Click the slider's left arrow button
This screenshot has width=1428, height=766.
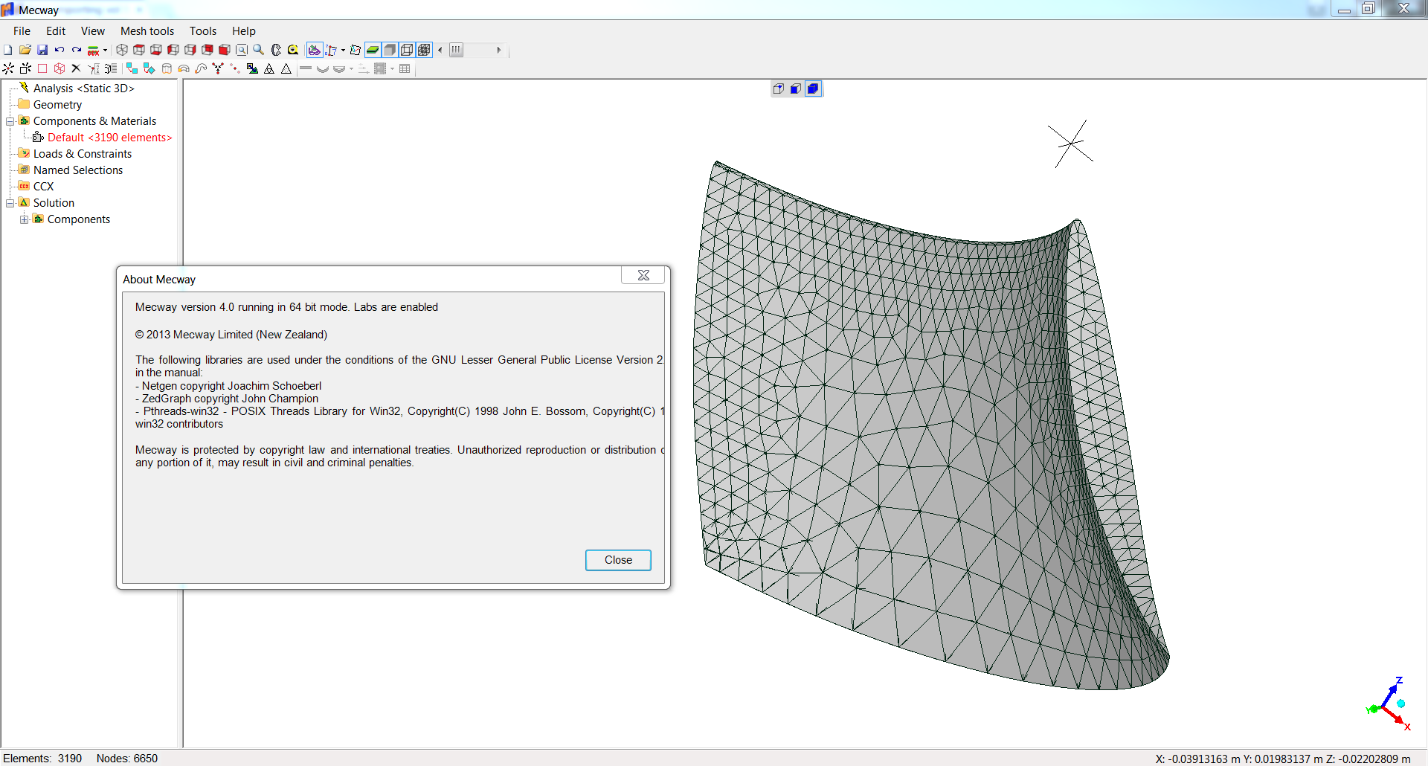[x=440, y=50]
